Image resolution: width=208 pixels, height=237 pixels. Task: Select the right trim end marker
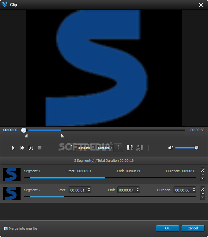[62, 136]
